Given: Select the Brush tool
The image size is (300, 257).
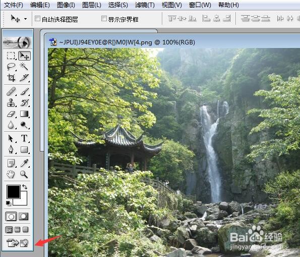Looking at the screenshot, I should tap(24, 91).
